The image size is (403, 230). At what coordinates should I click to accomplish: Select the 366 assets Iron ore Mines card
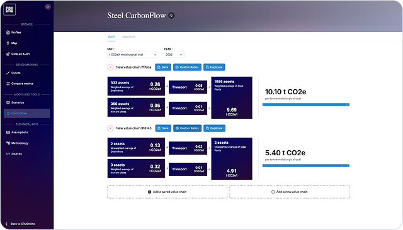pos(136,107)
